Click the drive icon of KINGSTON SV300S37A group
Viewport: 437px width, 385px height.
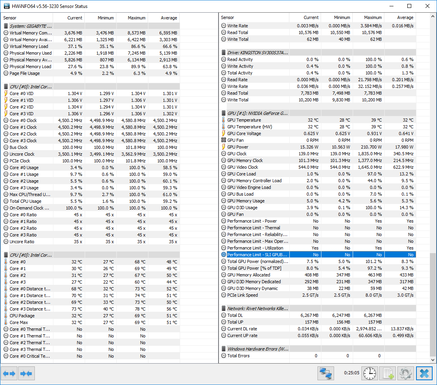[x=224, y=52]
